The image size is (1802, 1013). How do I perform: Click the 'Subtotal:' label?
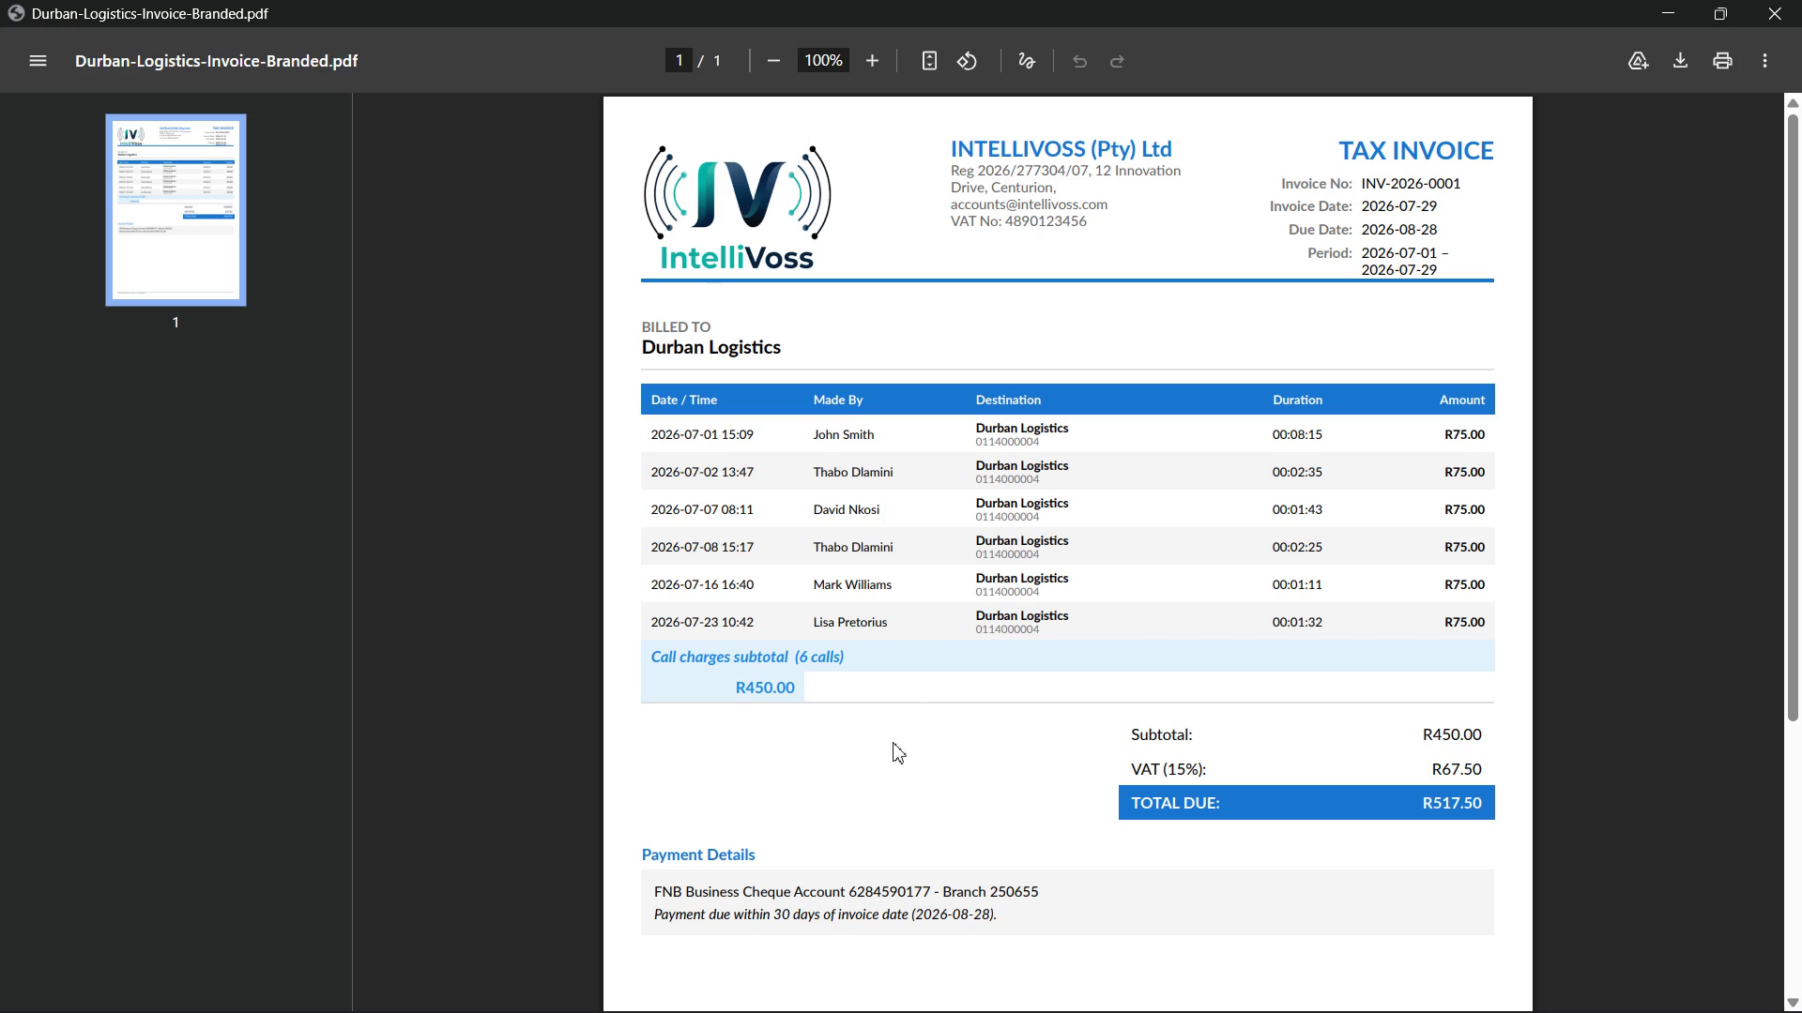[x=1161, y=734]
